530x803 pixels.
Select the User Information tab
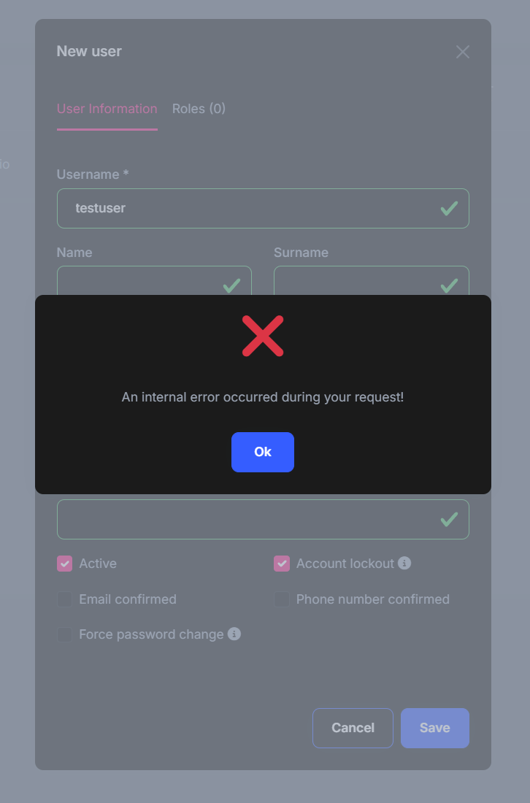(x=107, y=109)
